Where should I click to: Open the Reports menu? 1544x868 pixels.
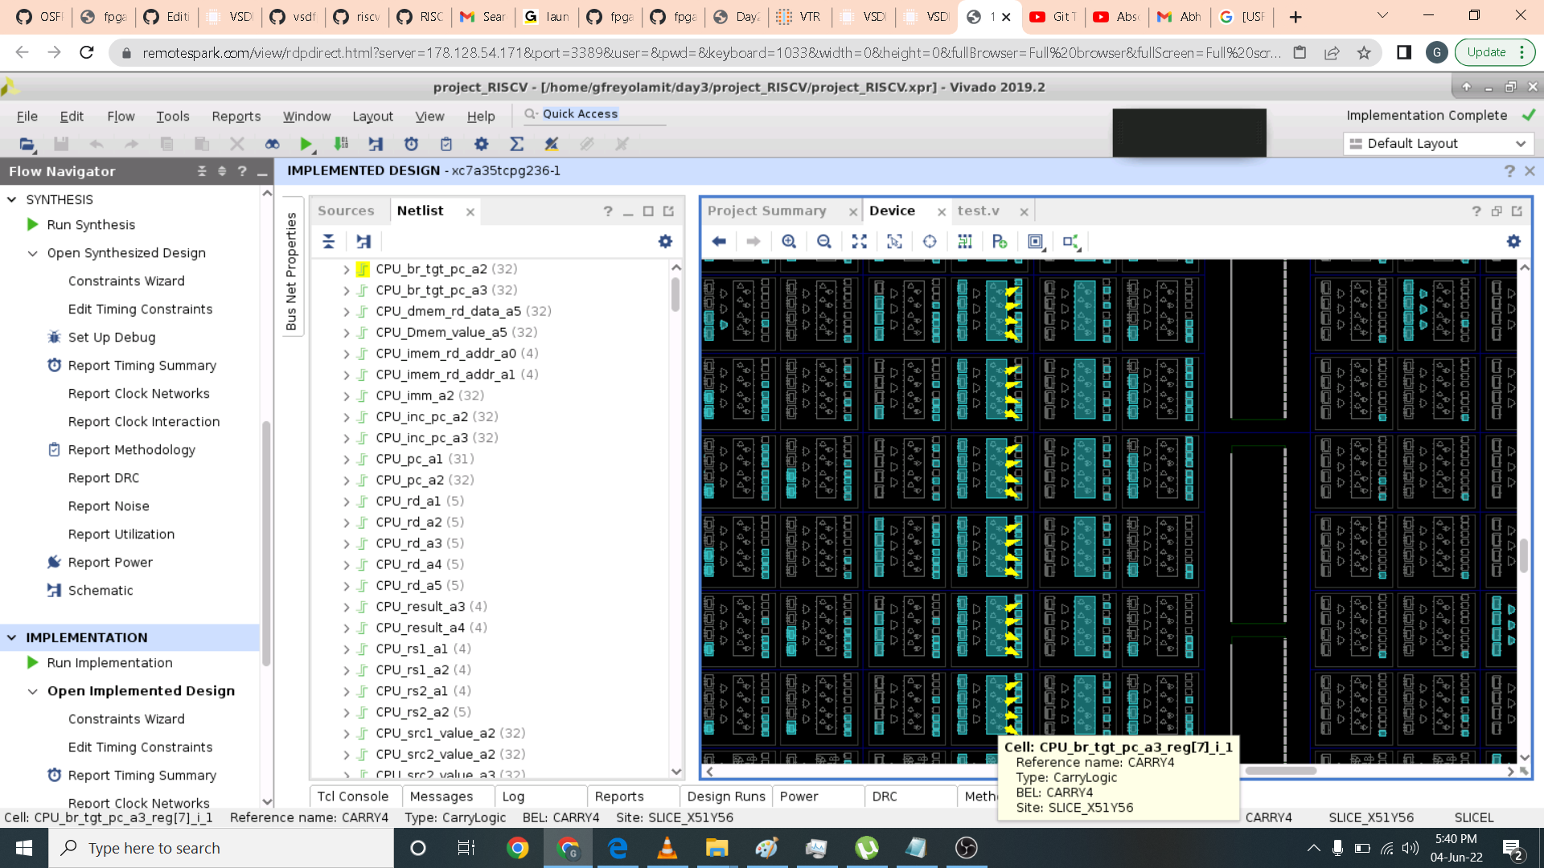[236, 117]
